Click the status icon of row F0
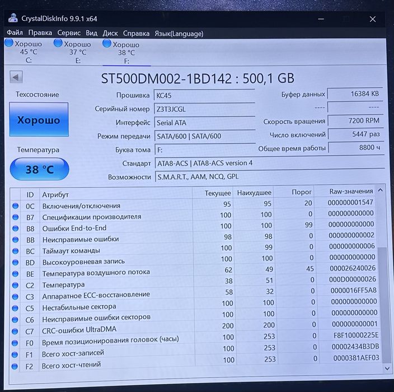 pos(15,343)
